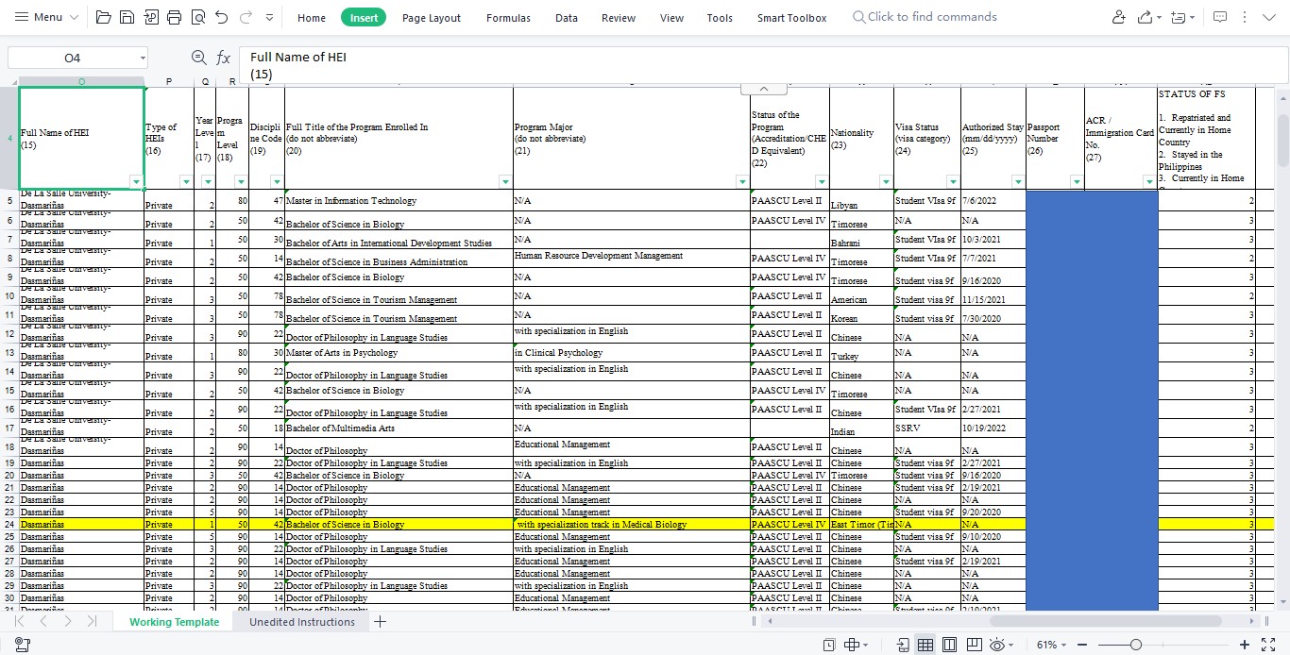
Task: Toggle the eye protection mode icon
Action: coord(996,645)
